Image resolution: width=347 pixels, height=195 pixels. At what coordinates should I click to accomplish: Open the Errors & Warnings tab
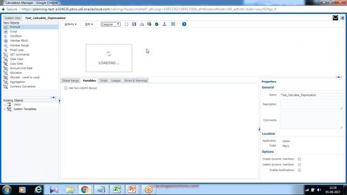[136, 81]
